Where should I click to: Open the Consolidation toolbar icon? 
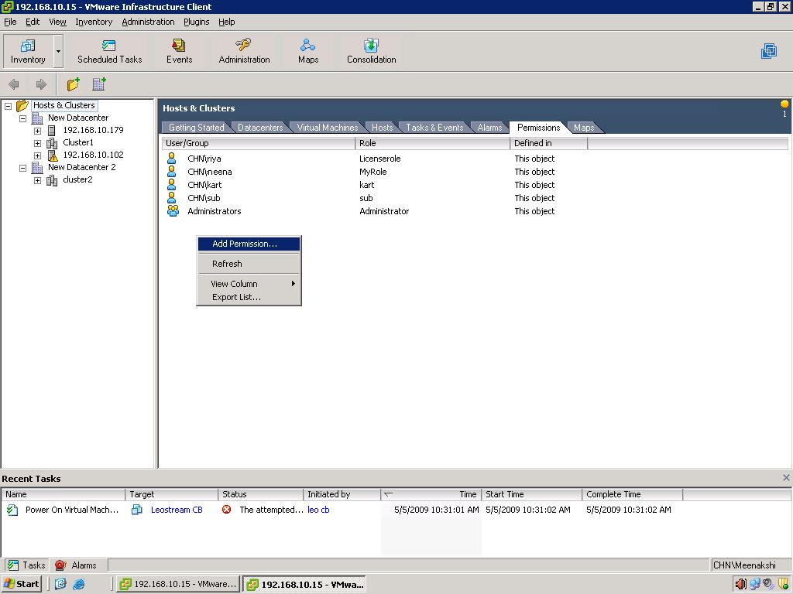coord(371,52)
